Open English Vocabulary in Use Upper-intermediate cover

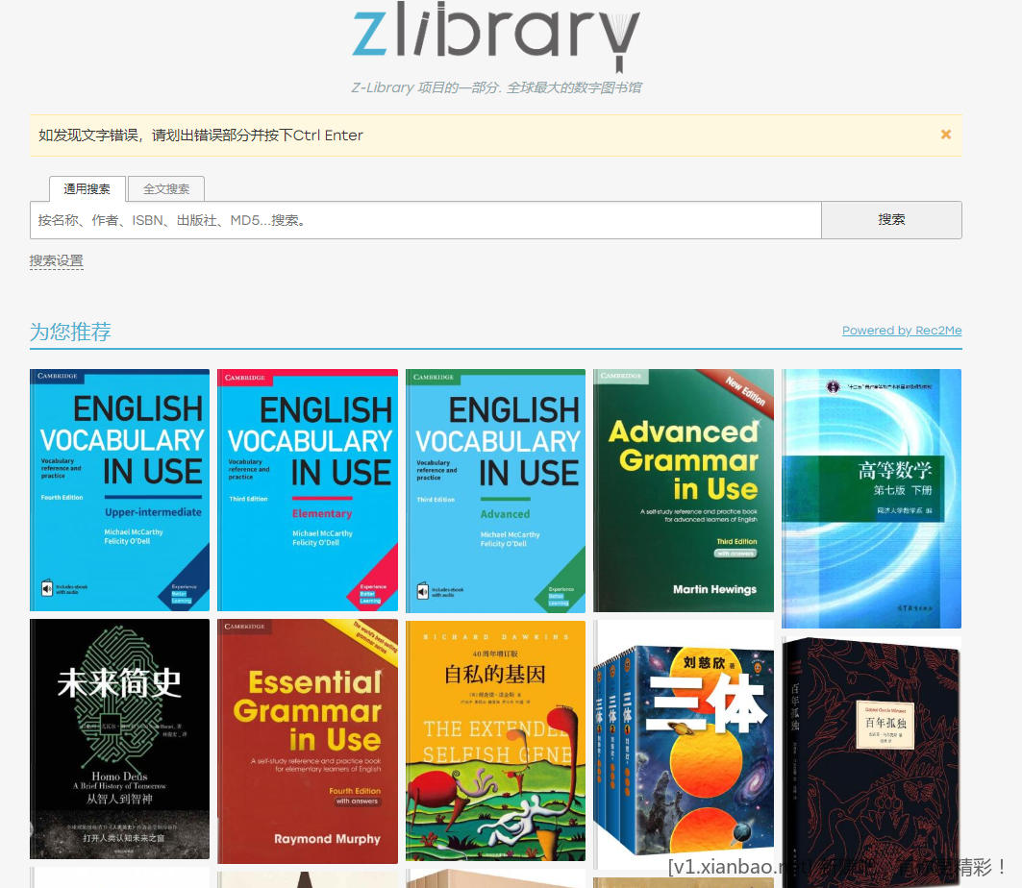coord(120,490)
